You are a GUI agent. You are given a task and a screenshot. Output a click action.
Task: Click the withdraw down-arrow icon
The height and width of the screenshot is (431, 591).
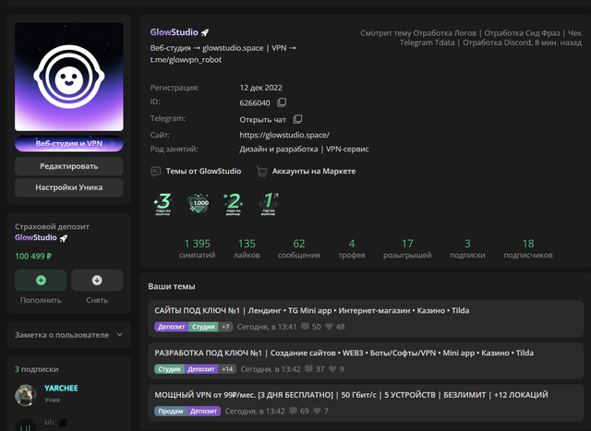coord(97,280)
